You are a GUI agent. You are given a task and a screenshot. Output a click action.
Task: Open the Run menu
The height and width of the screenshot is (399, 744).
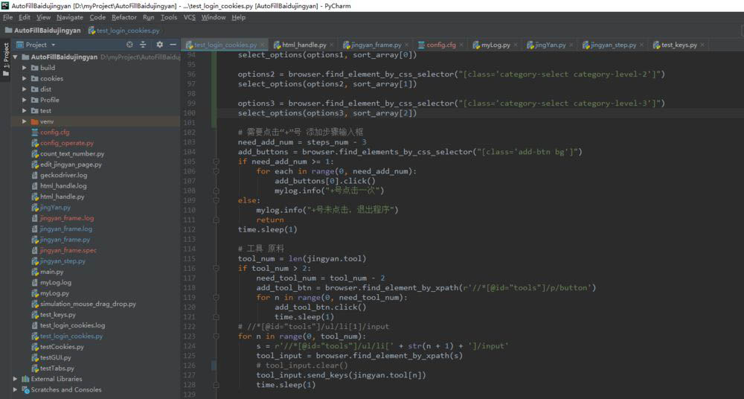pos(149,17)
